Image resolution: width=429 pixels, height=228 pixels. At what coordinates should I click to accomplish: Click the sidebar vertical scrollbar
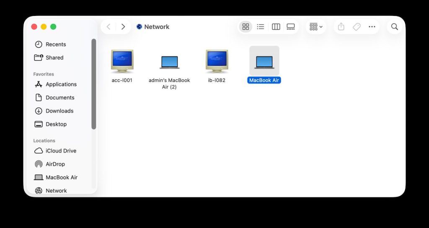(94, 84)
